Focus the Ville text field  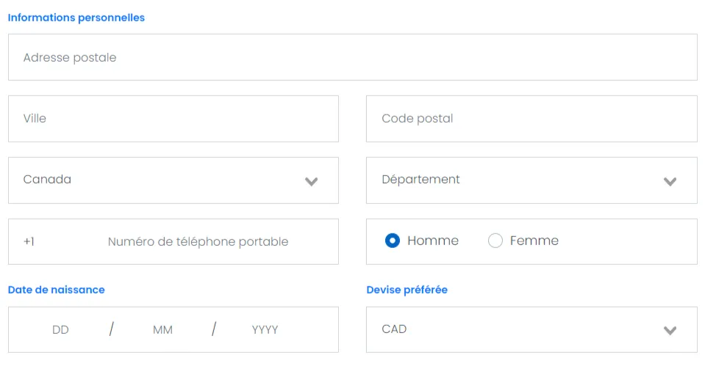173,119
